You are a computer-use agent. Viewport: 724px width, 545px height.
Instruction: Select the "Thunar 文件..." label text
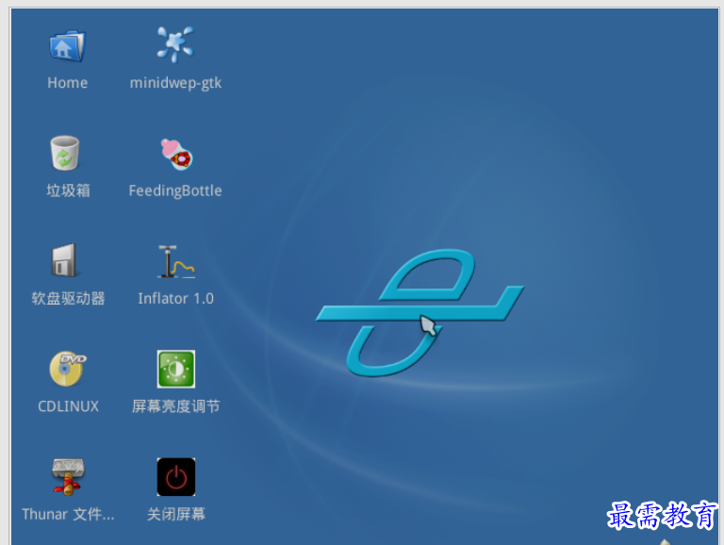click(x=68, y=514)
